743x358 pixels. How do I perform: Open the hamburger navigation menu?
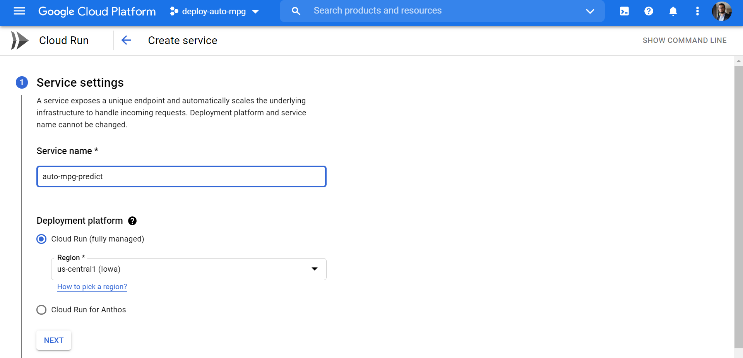(x=19, y=11)
